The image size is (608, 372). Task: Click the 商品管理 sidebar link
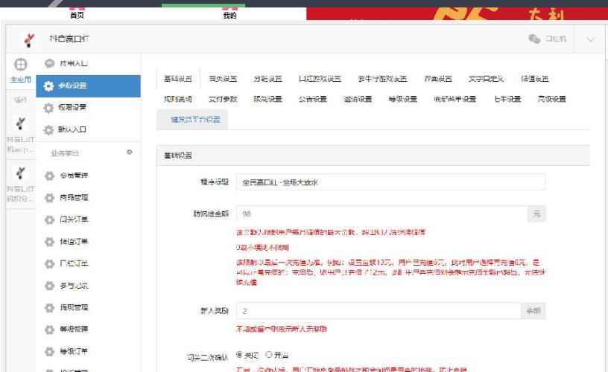pos(74,198)
